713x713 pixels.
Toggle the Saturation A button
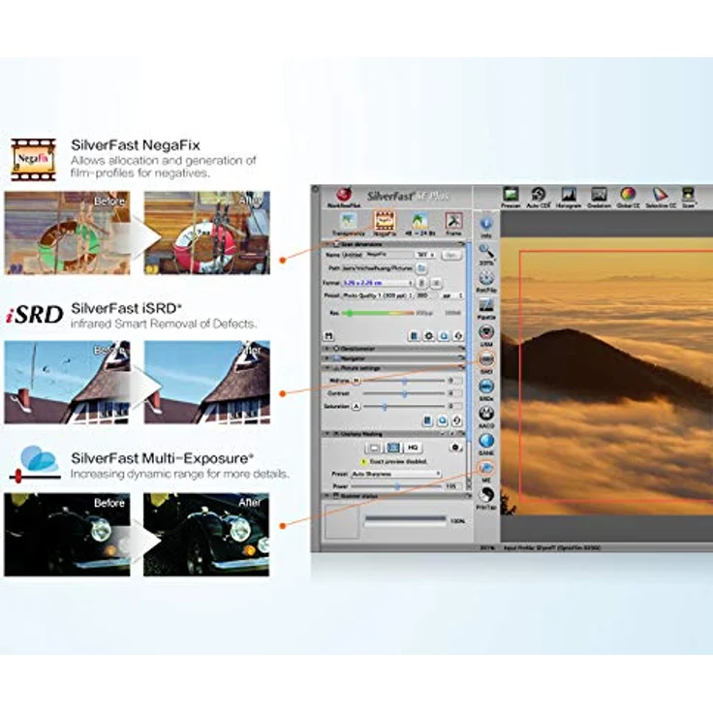pos(356,407)
